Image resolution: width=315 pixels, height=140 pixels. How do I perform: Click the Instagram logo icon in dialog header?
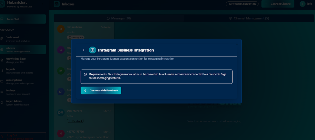(92, 50)
